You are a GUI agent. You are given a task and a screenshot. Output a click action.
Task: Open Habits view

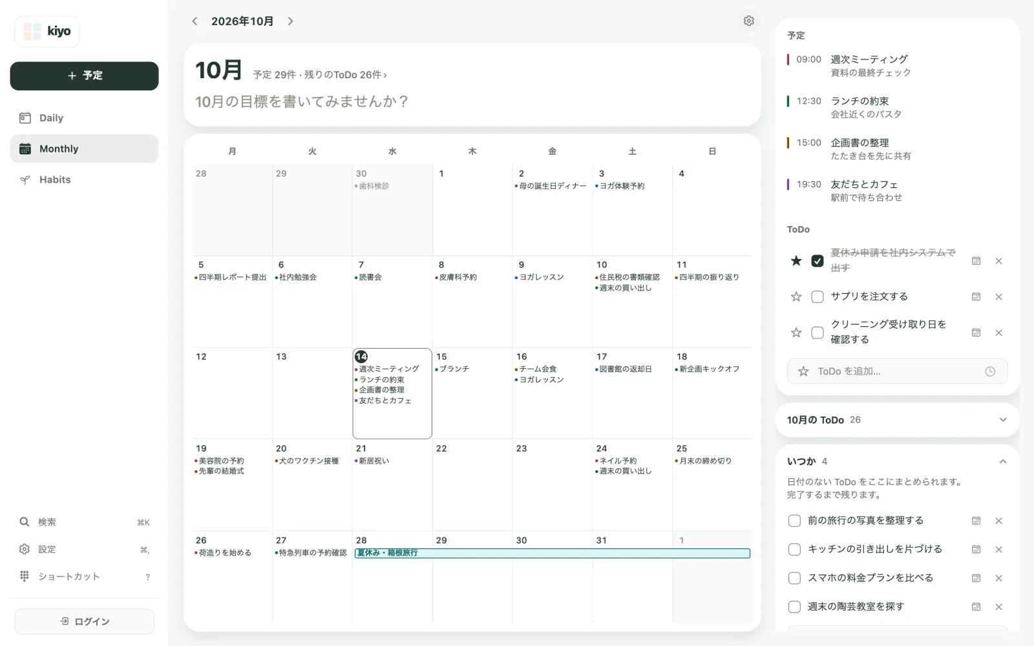tap(84, 180)
